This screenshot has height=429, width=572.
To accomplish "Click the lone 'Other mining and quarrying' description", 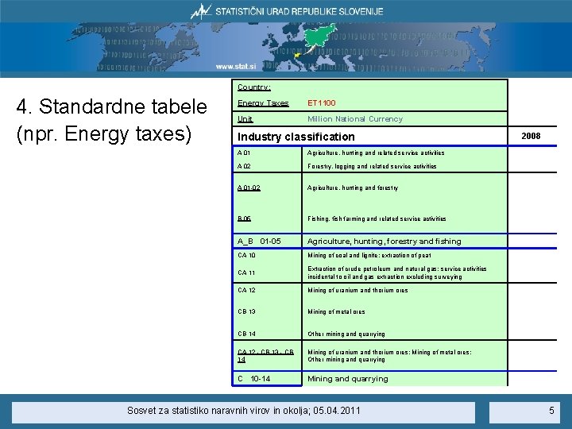I will (346, 334).
